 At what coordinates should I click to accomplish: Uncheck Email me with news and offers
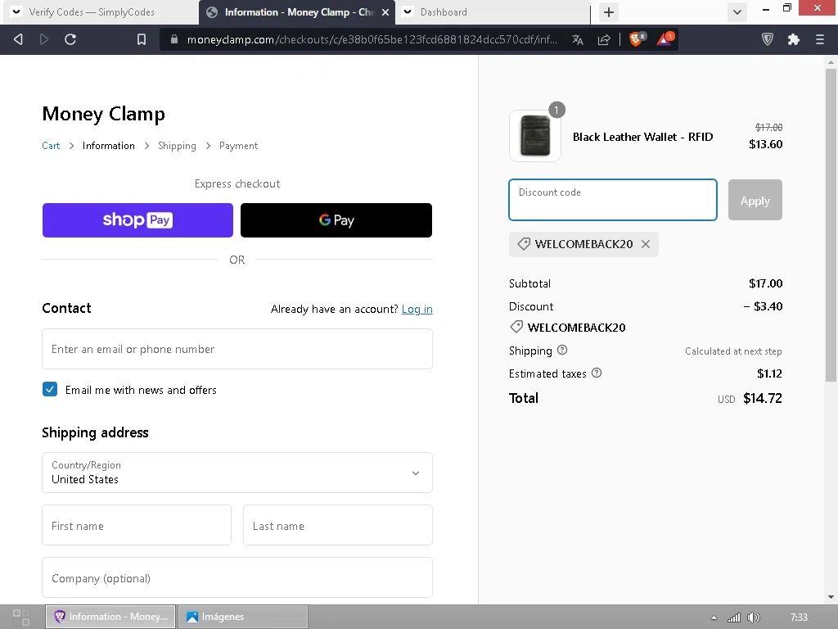[50, 389]
